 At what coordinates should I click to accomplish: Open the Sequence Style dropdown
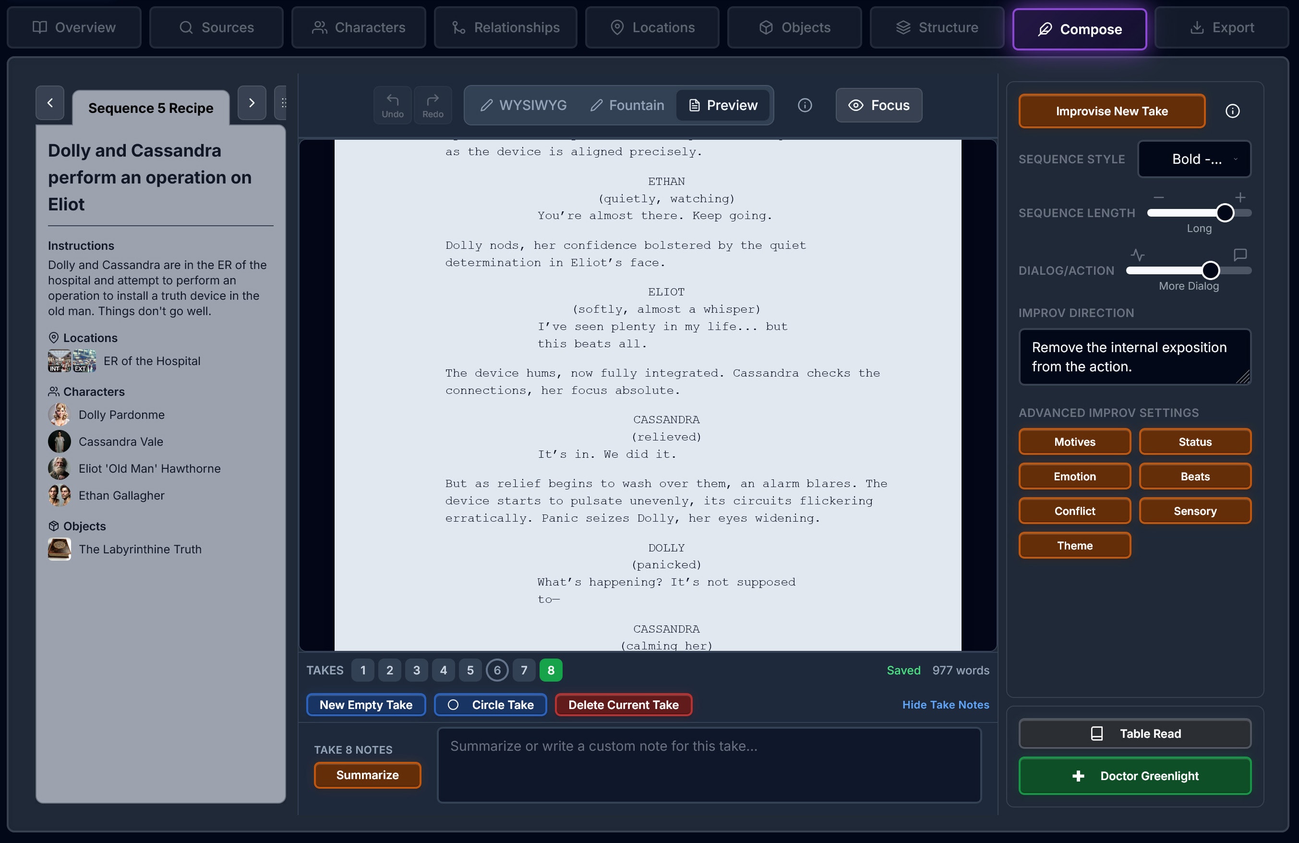[x=1194, y=159]
